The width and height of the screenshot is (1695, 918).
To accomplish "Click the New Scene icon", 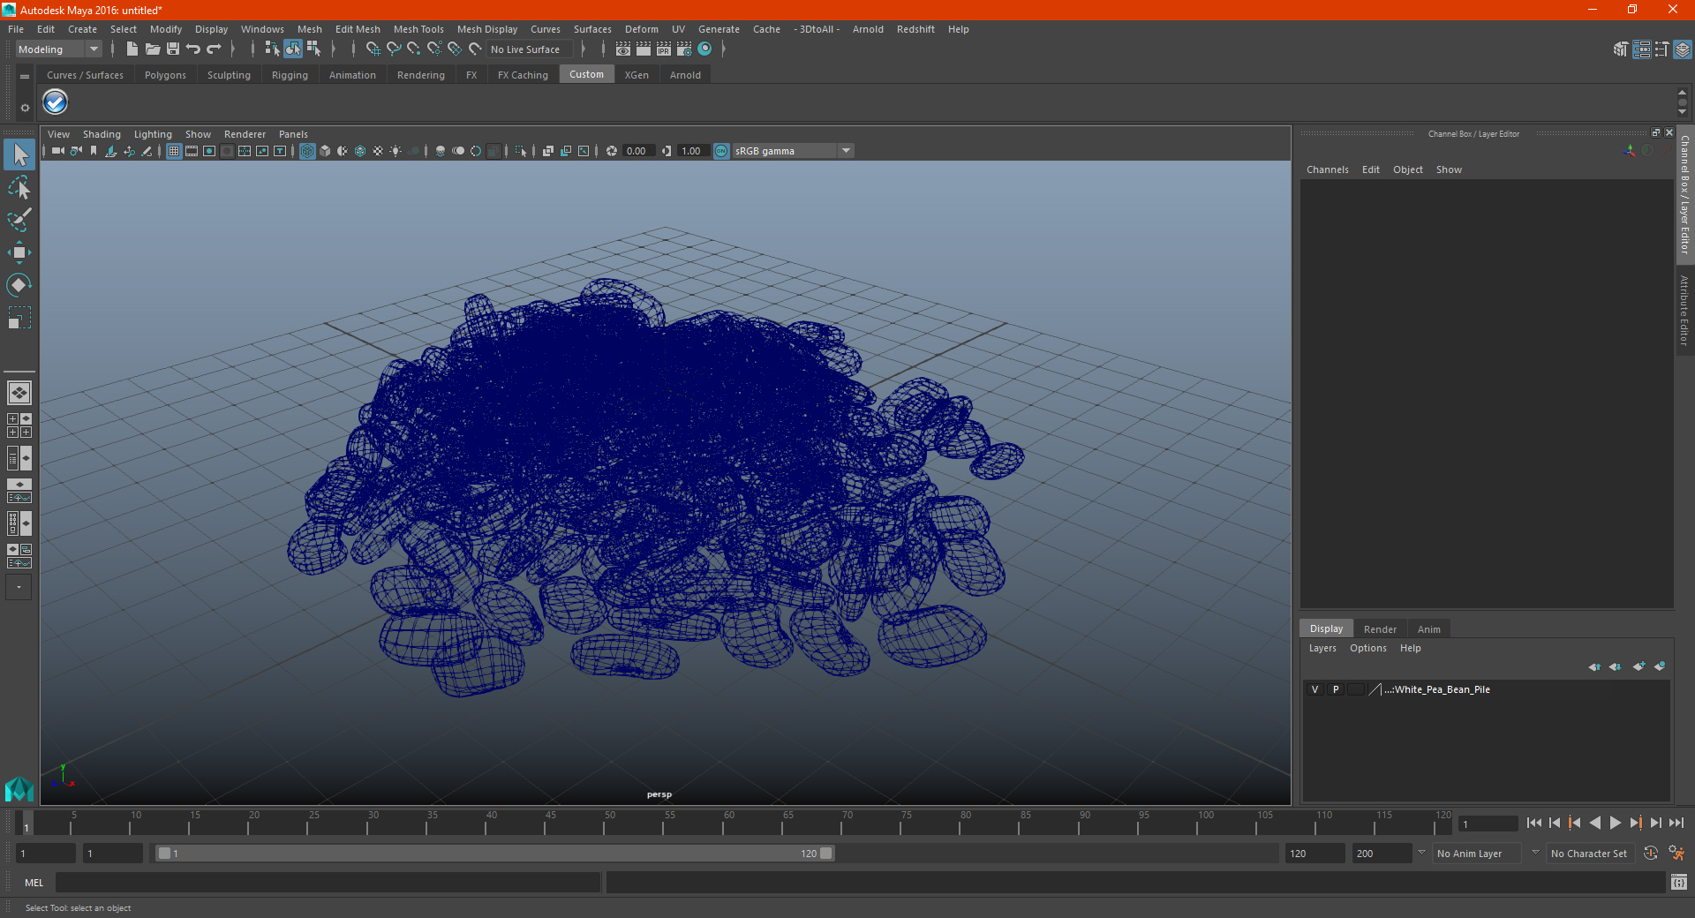I will click(132, 49).
